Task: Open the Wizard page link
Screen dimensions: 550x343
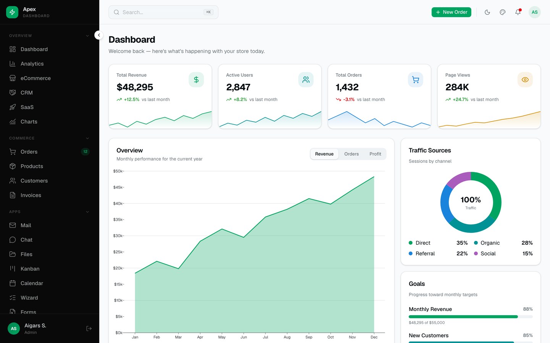Action: click(50, 298)
